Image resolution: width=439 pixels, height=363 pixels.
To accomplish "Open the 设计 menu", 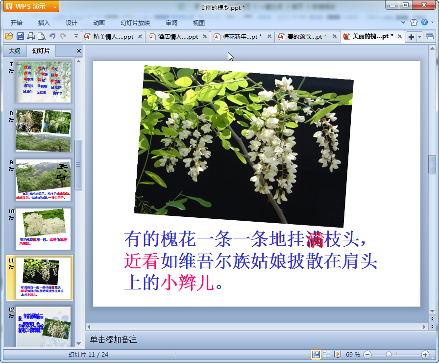I will click(72, 23).
